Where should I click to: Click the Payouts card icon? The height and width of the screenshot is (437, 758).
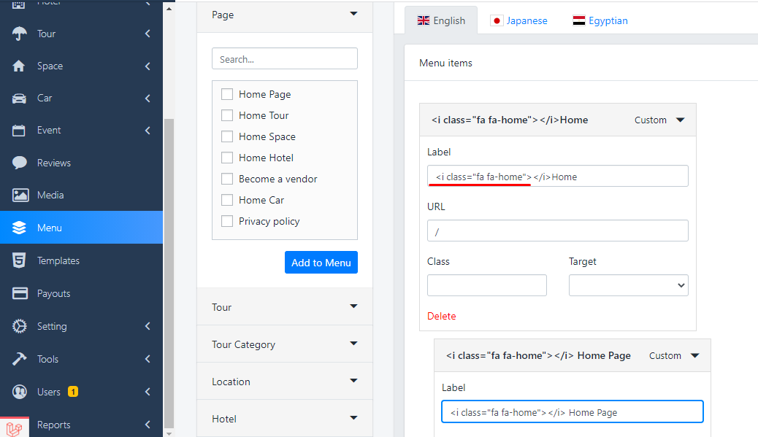20,293
